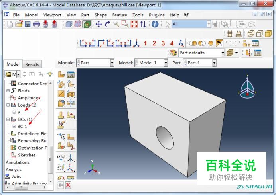The image size is (276, 195).
Task: Click the model tree horizontal scrollbar
Action: point(21,187)
